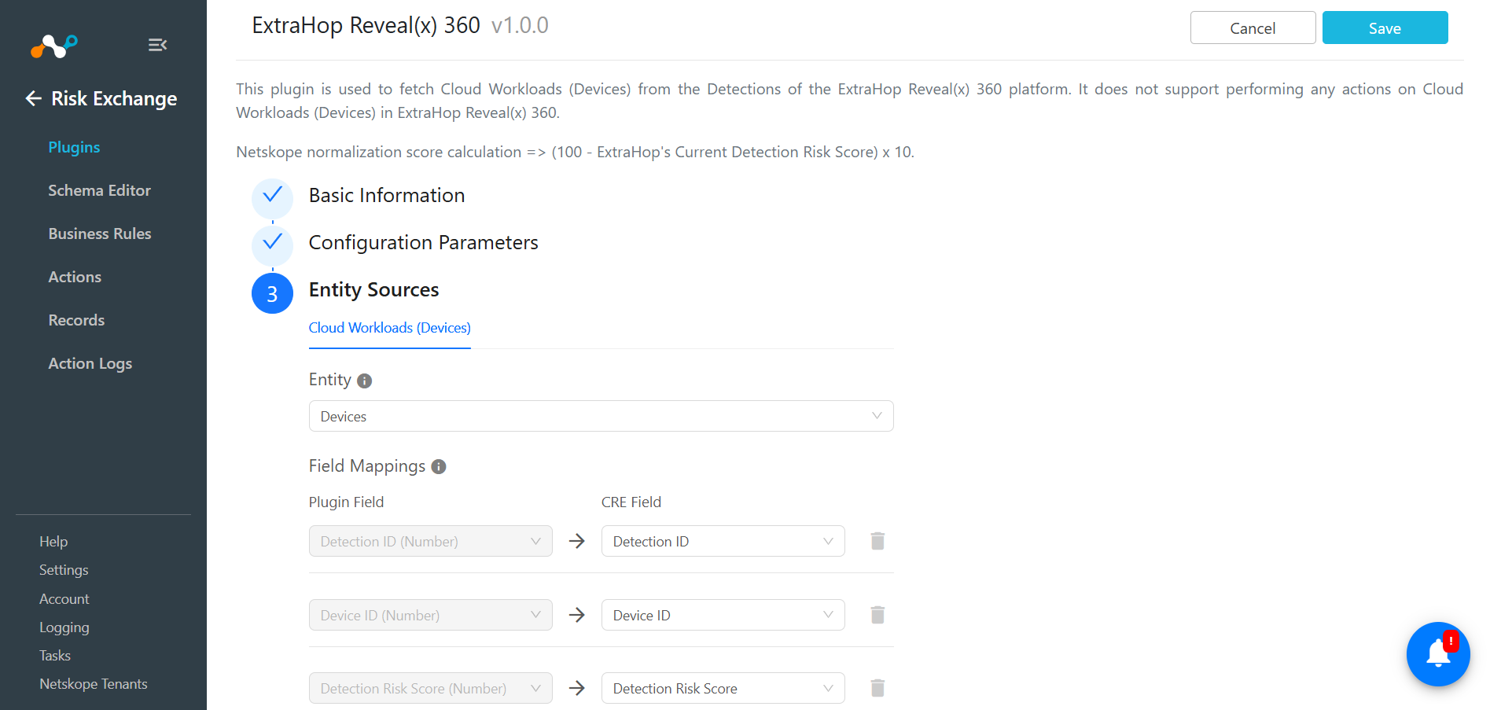Open the Settings link
The width and height of the screenshot is (1490, 710).
(64, 570)
